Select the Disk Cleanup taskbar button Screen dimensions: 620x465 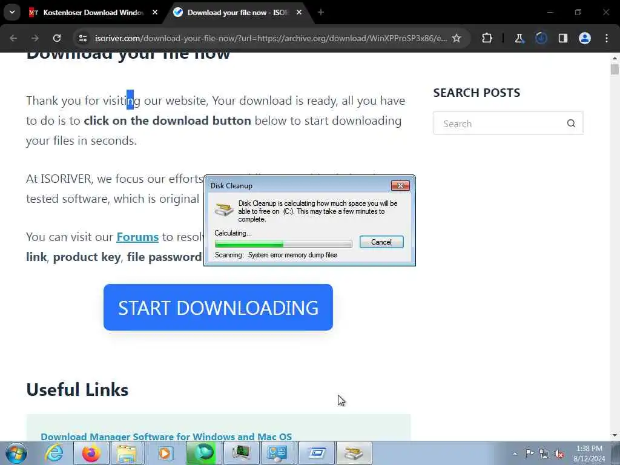click(x=354, y=453)
